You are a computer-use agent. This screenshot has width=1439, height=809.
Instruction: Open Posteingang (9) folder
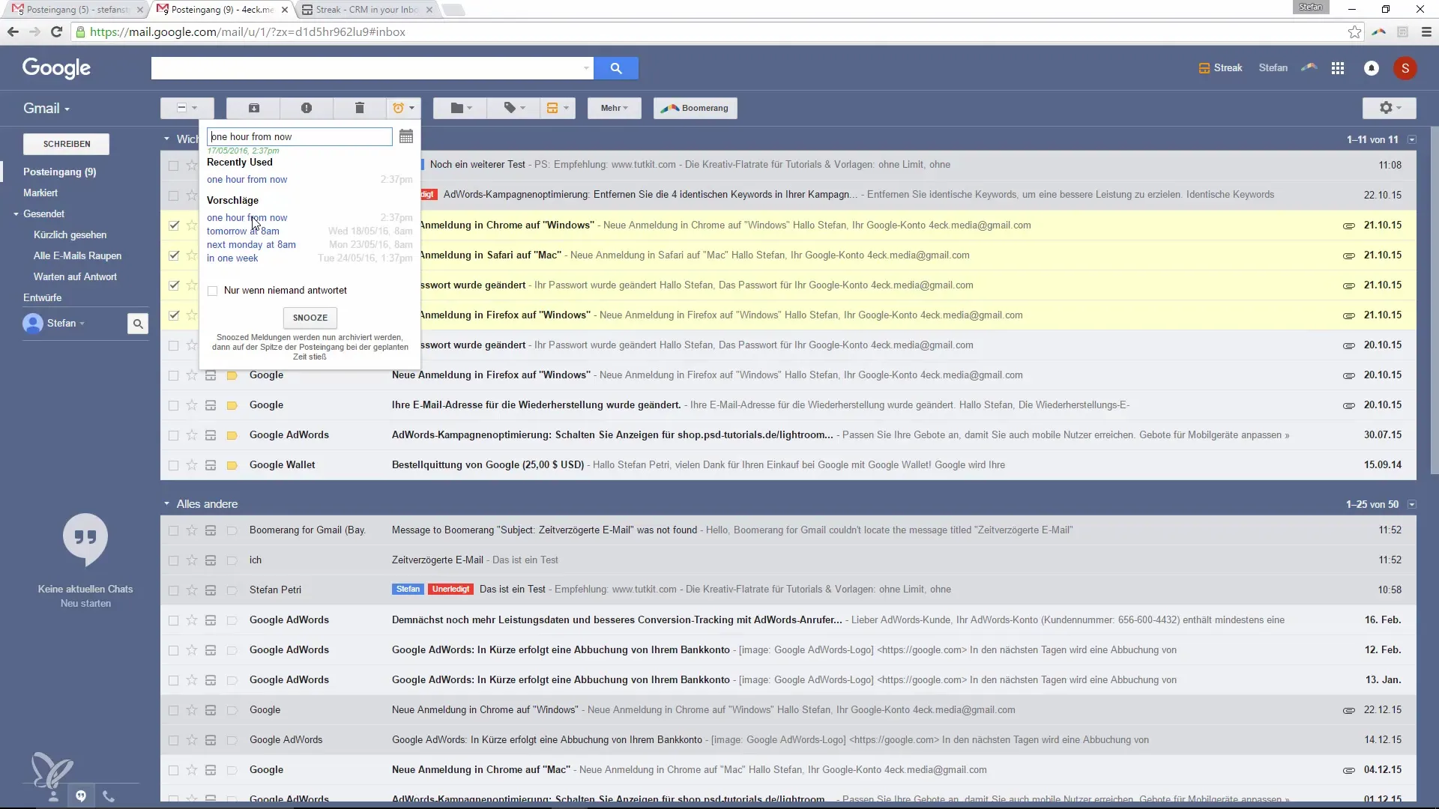coord(60,172)
